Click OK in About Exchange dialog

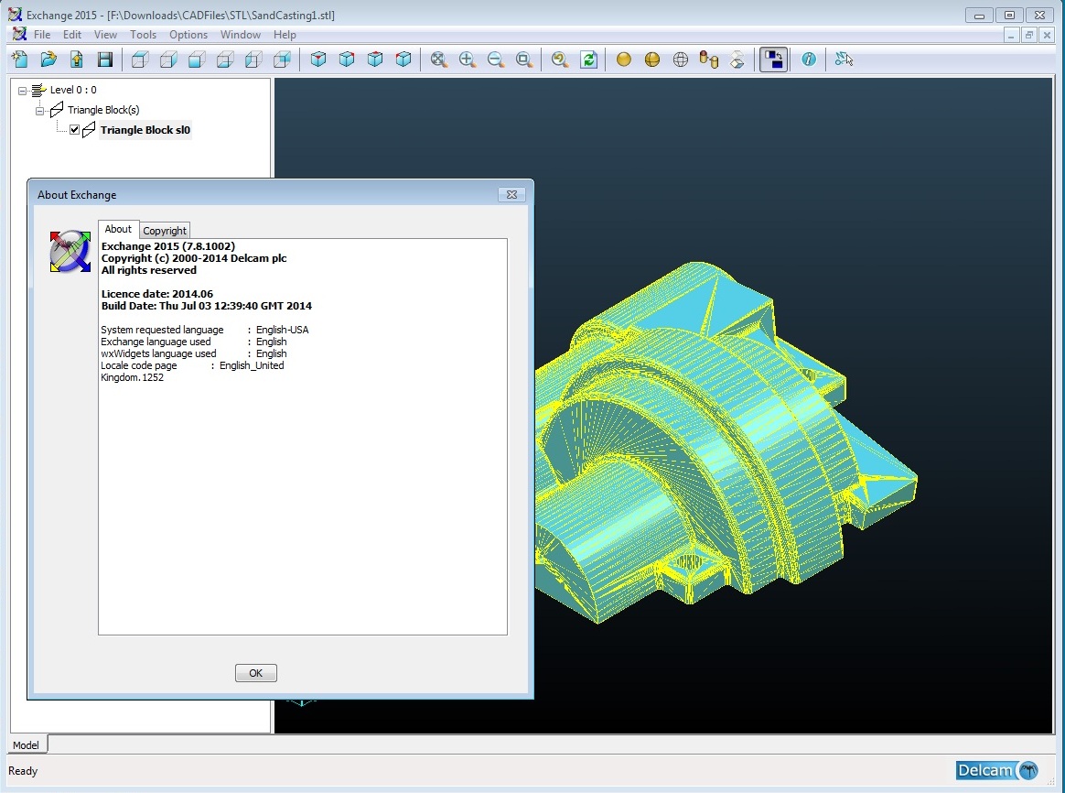click(255, 673)
